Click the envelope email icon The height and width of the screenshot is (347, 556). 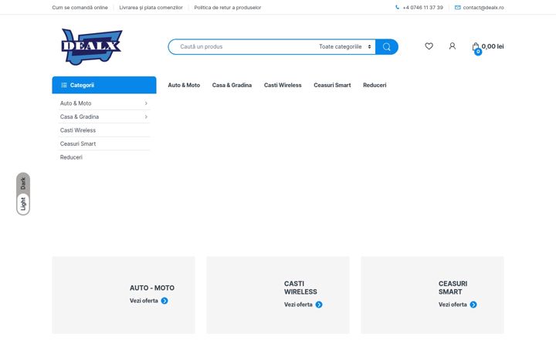[x=457, y=7]
